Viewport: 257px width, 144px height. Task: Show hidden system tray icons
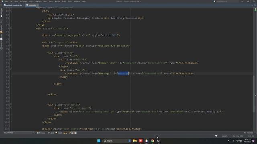tap(229, 141)
